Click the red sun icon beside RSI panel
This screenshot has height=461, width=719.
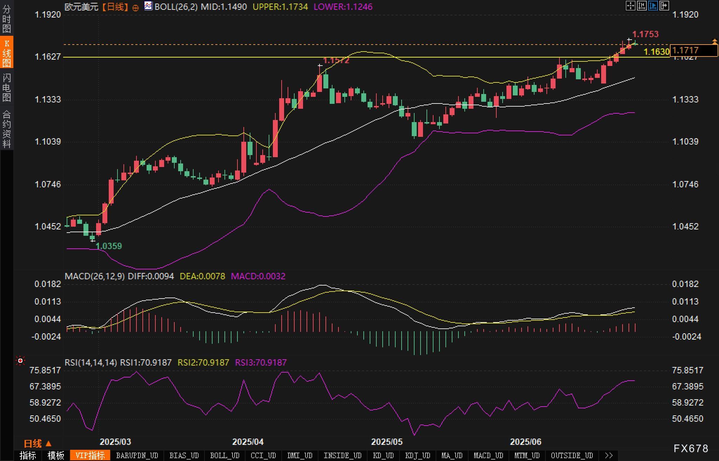click(20, 361)
